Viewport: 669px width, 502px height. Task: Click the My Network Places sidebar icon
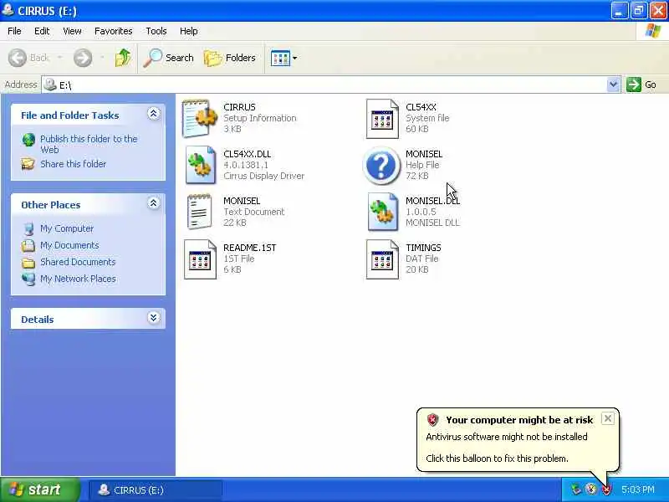click(x=28, y=279)
